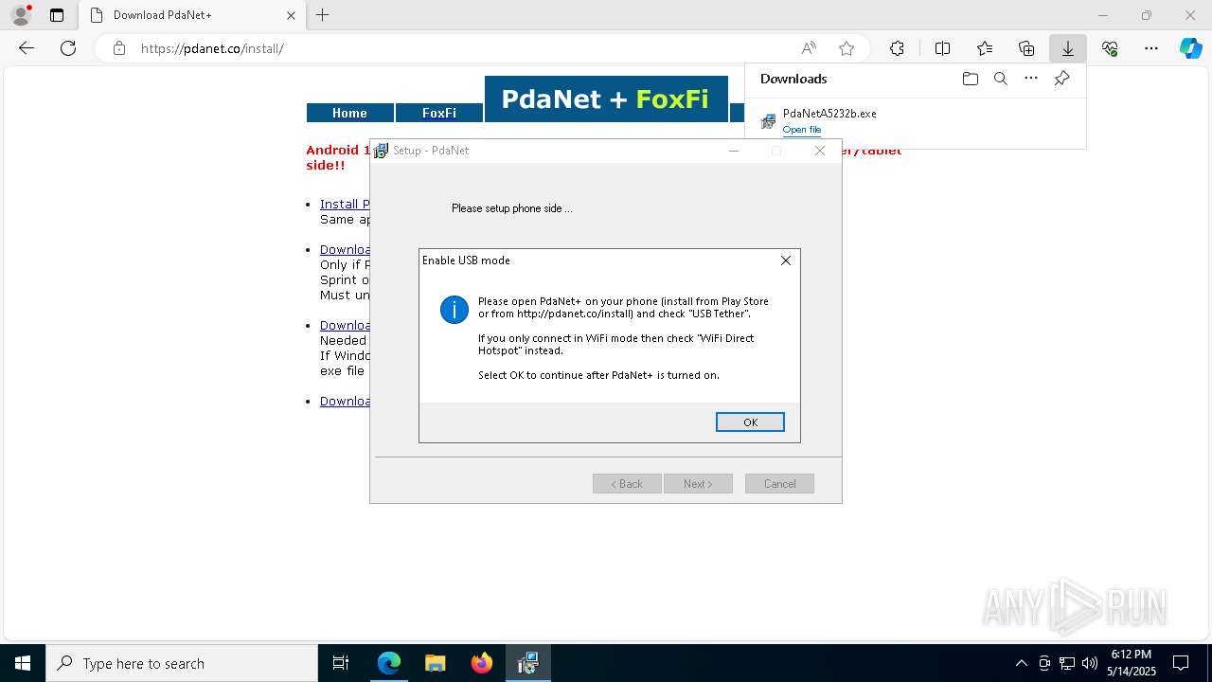
Task: Search downloads in Downloads panel
Action: coord(1000,79)
